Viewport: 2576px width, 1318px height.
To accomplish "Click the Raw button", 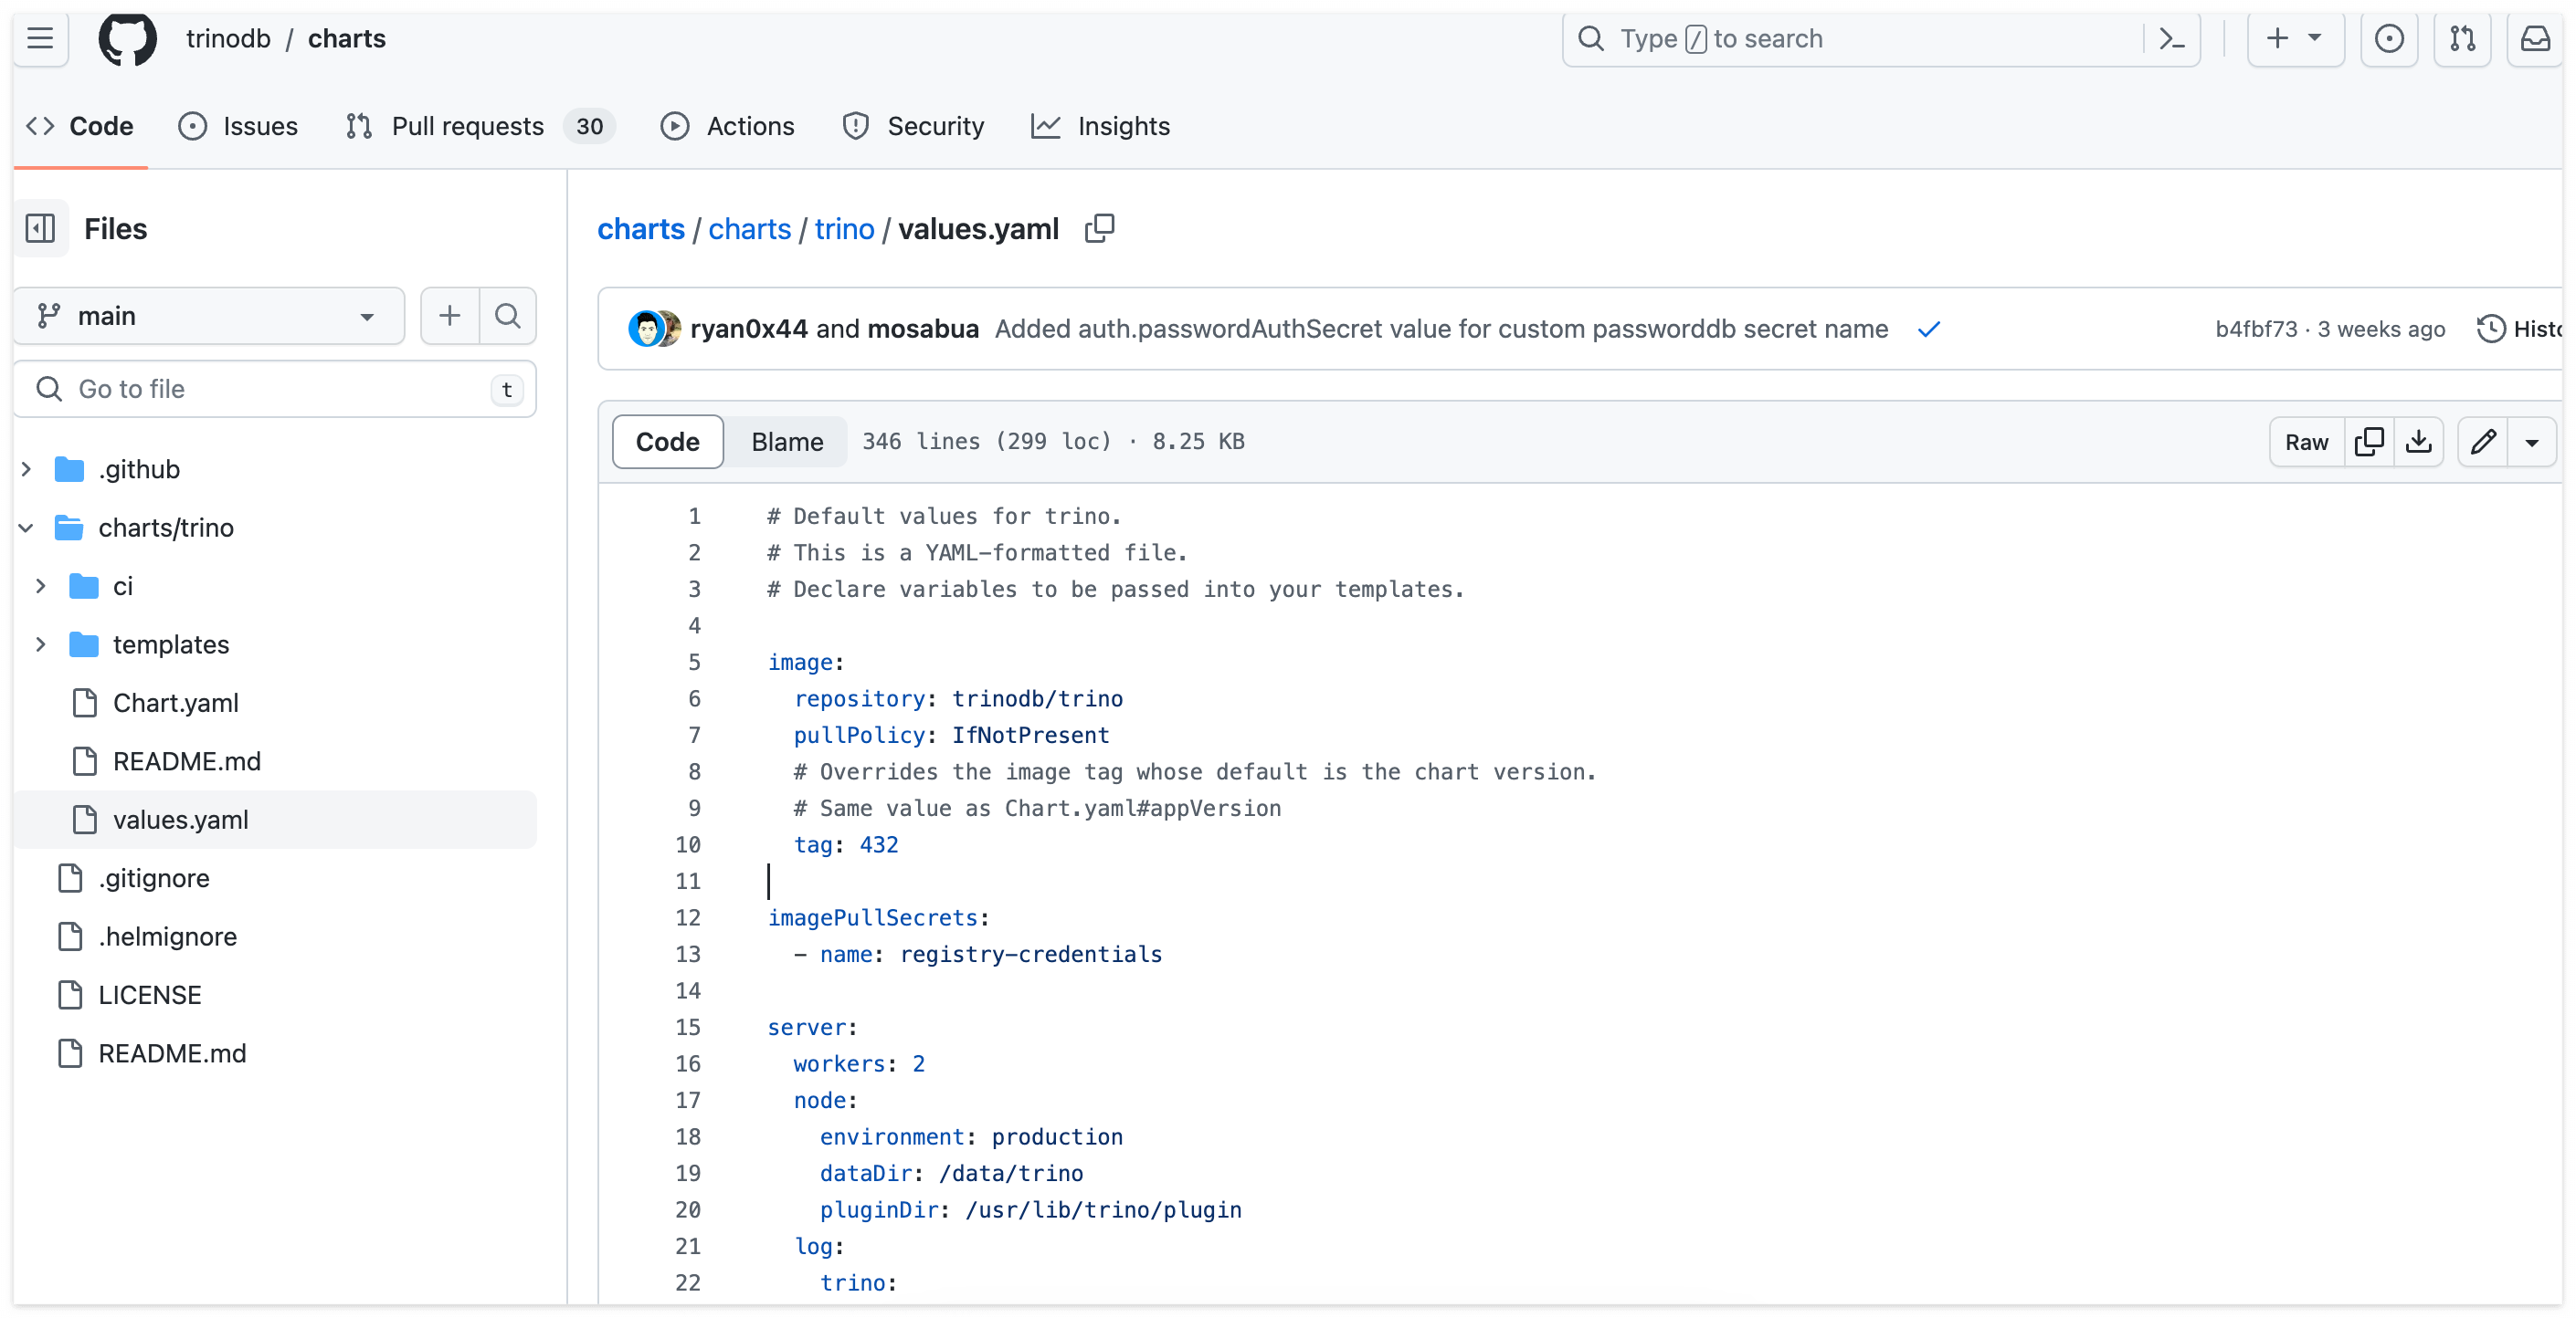I will tap(2306, 442).
